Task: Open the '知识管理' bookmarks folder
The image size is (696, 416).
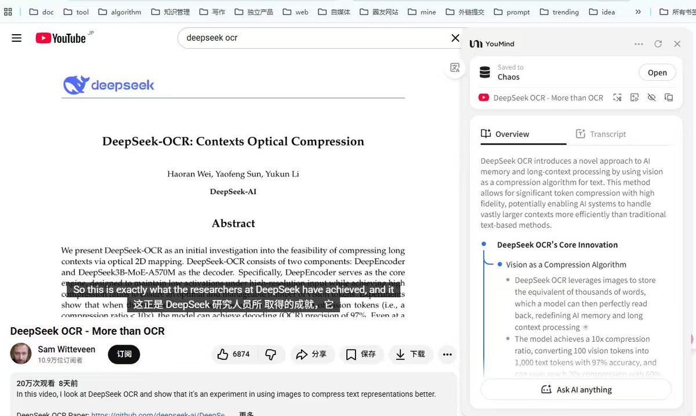Action: tap(171, 12)
